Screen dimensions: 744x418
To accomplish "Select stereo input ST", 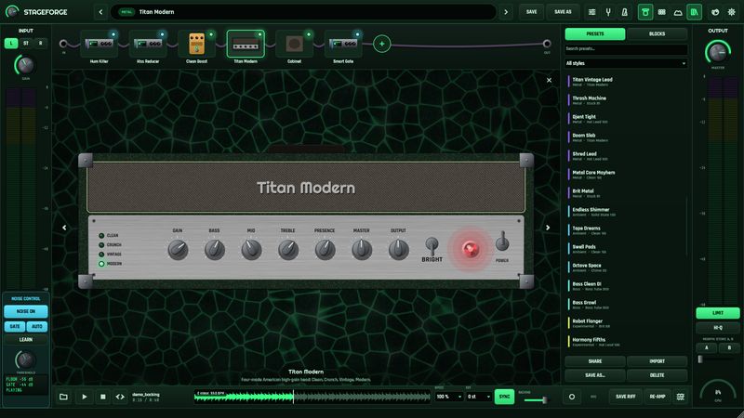I will [26, 43].
